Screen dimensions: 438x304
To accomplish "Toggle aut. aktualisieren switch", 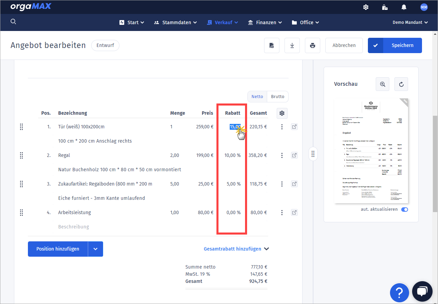I will pos(405,210).
